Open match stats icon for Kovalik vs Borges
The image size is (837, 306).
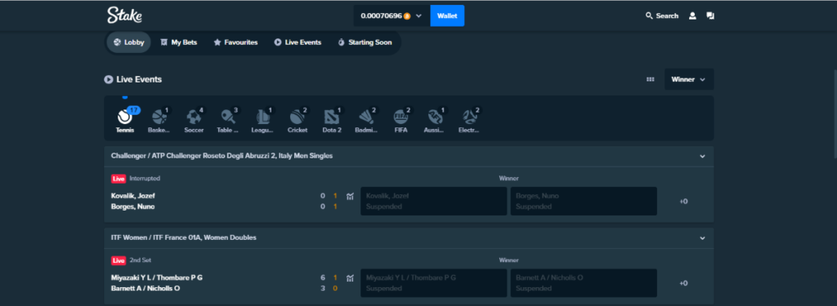pos(350,196)
